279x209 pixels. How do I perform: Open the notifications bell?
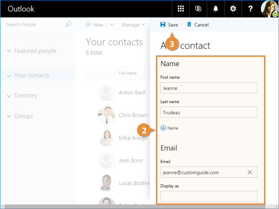click(216, 9)
